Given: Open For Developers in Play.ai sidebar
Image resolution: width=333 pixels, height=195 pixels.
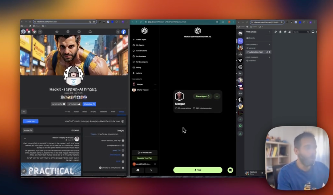Looking at the screenshot, I should [140, 62].
